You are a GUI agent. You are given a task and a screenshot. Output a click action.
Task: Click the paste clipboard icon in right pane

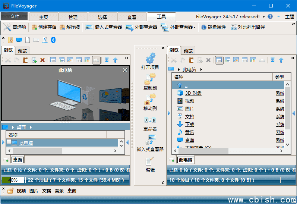pyautogui.click(x=191, y=60)
